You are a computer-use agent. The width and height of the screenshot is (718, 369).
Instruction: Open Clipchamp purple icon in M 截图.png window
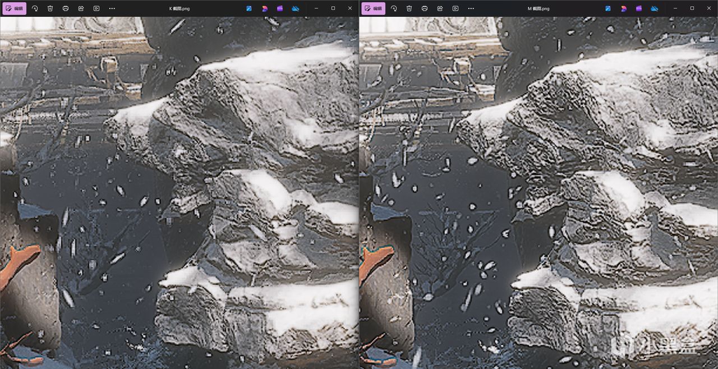pyautogui.click(x=638, y=8)
